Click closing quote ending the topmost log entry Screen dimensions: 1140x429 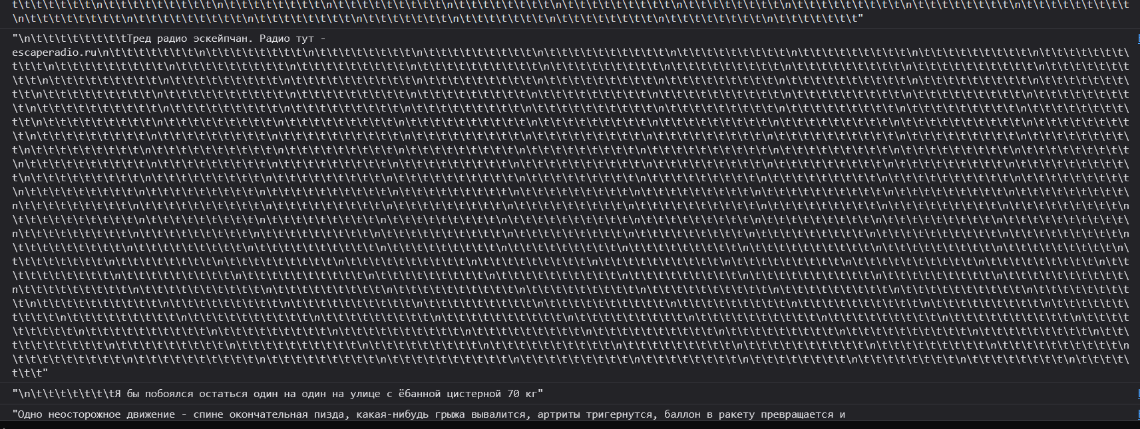click(860, 19)
